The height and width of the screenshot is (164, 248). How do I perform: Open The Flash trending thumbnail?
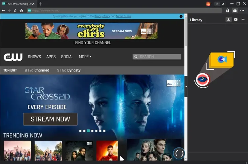(107, 150)
